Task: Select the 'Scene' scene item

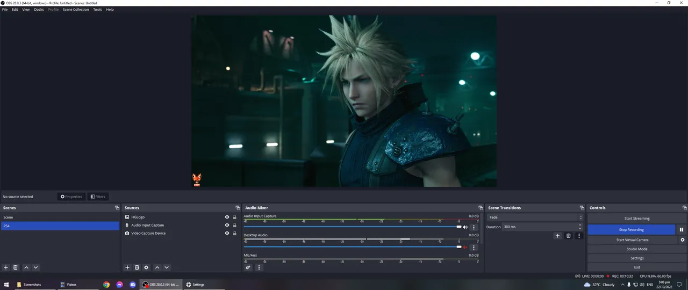Action: coord(60,218)
